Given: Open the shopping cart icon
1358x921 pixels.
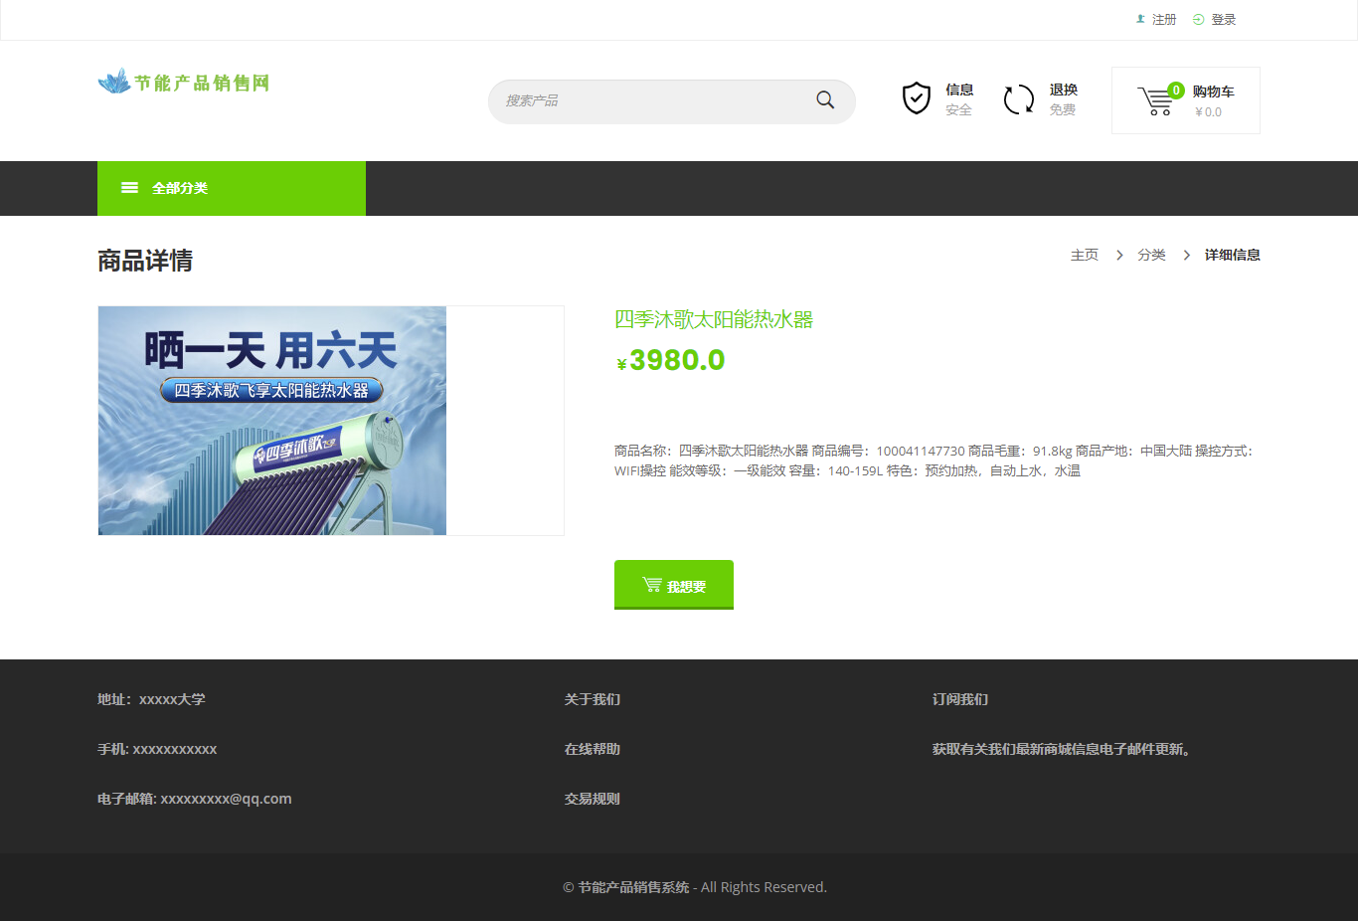Looking at the screenshot, I should coord(1155,101).
